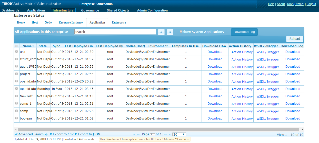Switch to the Node tab
The width and height of the screenshot is (319, 143).
(x=48, y=22)
